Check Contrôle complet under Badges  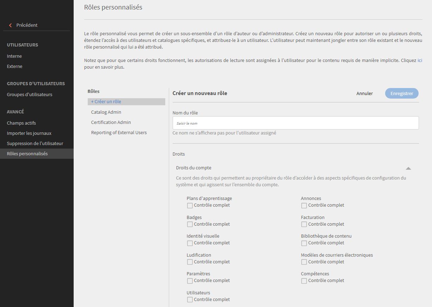pos(190,224)
